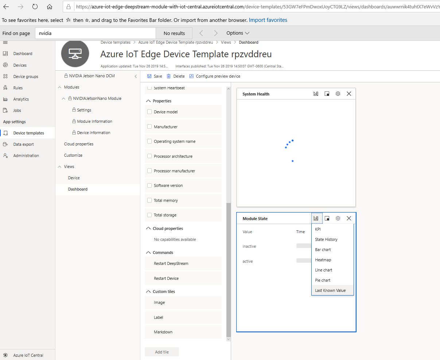Collapse the Custom tiles section
440x360 pixels.
[x=148, y=291]
